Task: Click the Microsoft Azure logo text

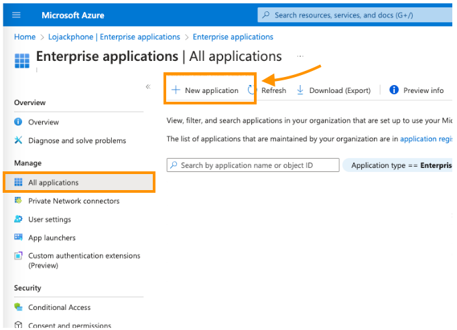Action: [x=73, y=15]
